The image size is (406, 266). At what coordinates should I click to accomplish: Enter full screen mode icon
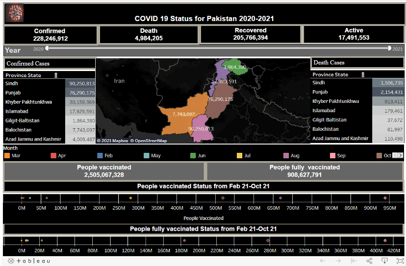point(400,261)
